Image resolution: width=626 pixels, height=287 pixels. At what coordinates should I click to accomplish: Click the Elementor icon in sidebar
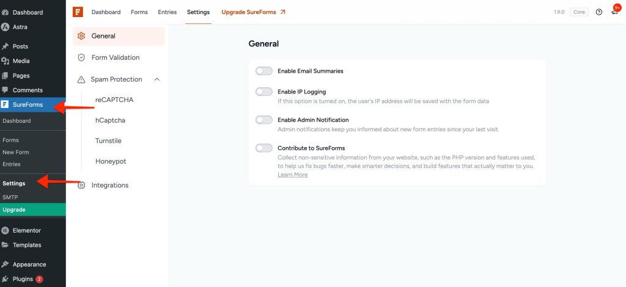5,230
